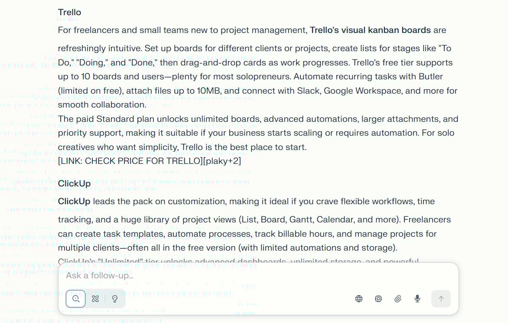Switch to the Research mode icon

pyautogui.click(x=95, y=299)
